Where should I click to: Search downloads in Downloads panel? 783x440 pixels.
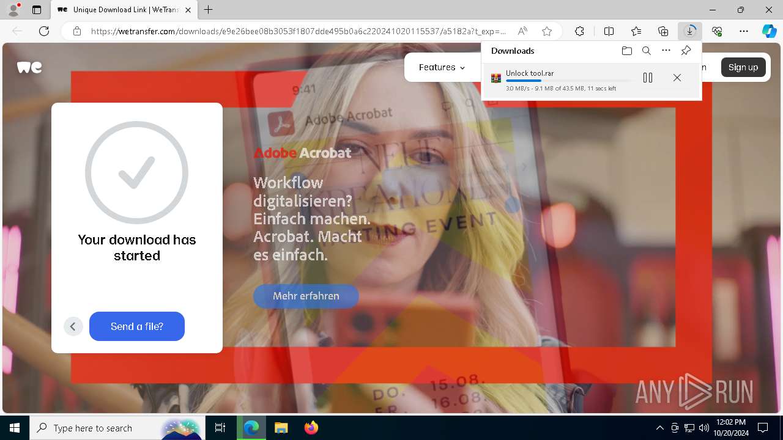click(x=646, y=51)
